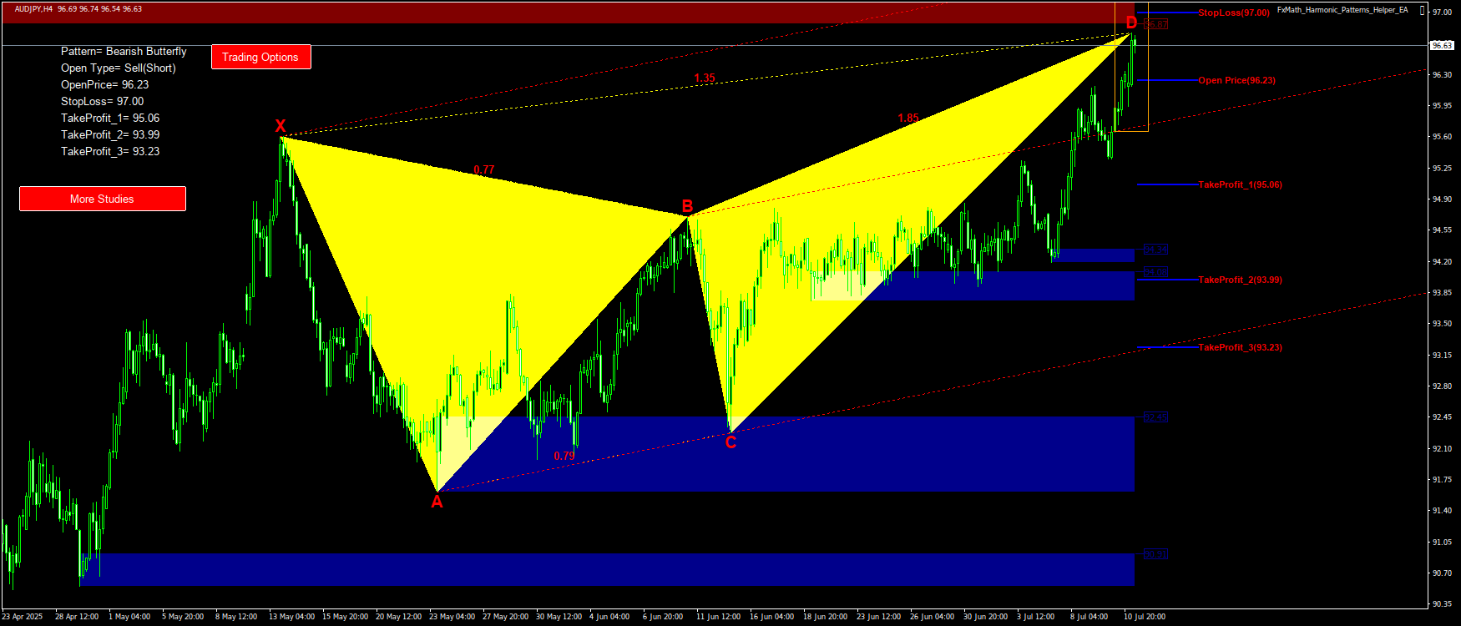Image resolution: width=1461 pixels, height=626 pixels.
Task: Click the TakeProfit_3(93.23) level label
Action: tap(1240, 347)
